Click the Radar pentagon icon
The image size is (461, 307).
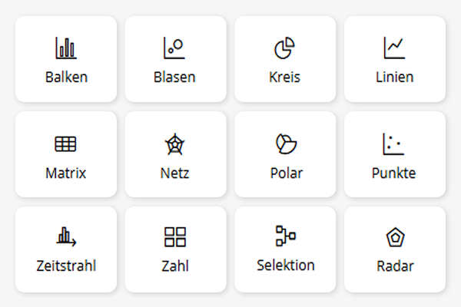[x=395, y=237]
